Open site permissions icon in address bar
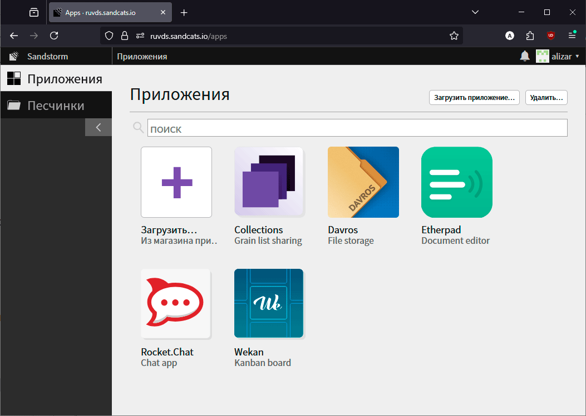The height and width of the screenshot is (416, 586). [x=140, y=36]
